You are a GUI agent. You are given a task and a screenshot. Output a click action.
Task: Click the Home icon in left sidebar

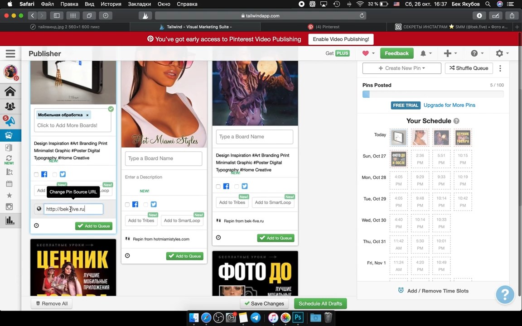coord(10,91)
